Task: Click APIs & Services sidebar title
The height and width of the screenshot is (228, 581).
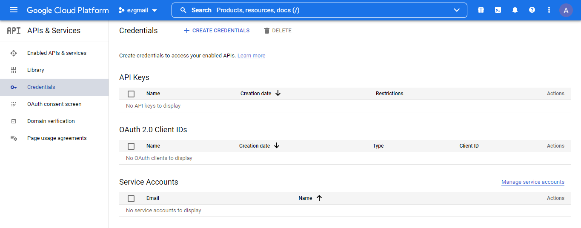Action: coord(54,31)
